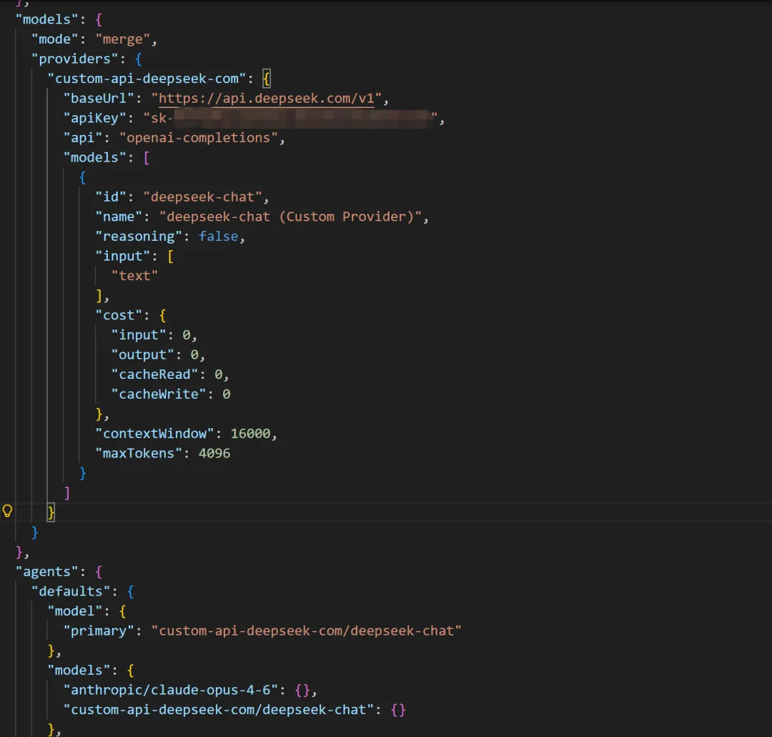Click the "primary" key
The image size is (772, 737).
point(99,630)
